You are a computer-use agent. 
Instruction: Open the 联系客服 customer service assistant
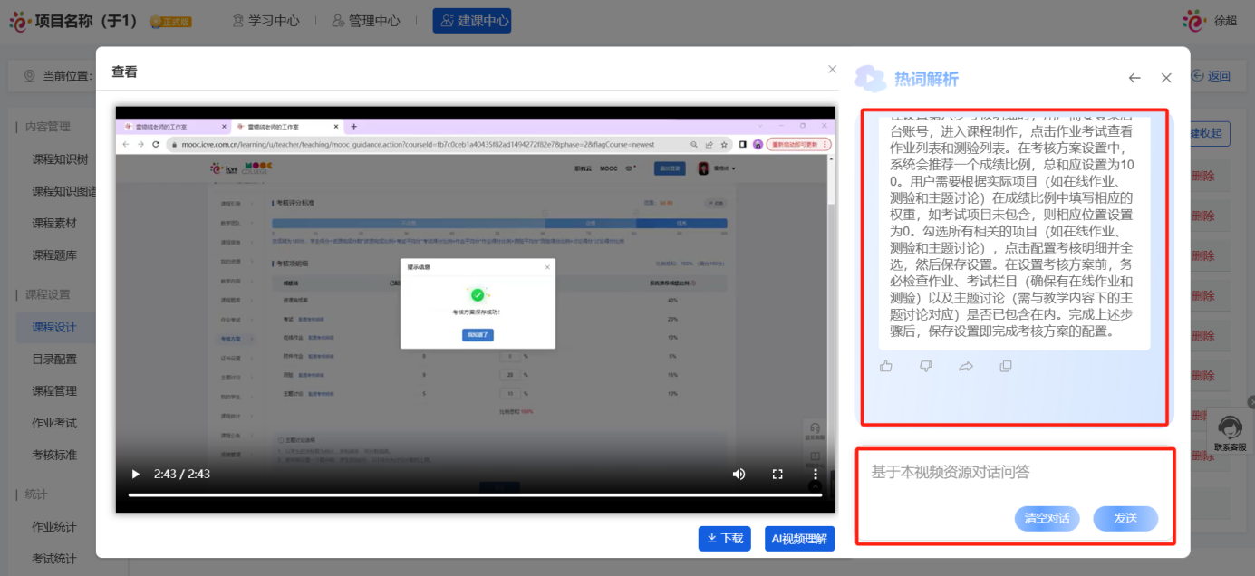click(1230, 432)
